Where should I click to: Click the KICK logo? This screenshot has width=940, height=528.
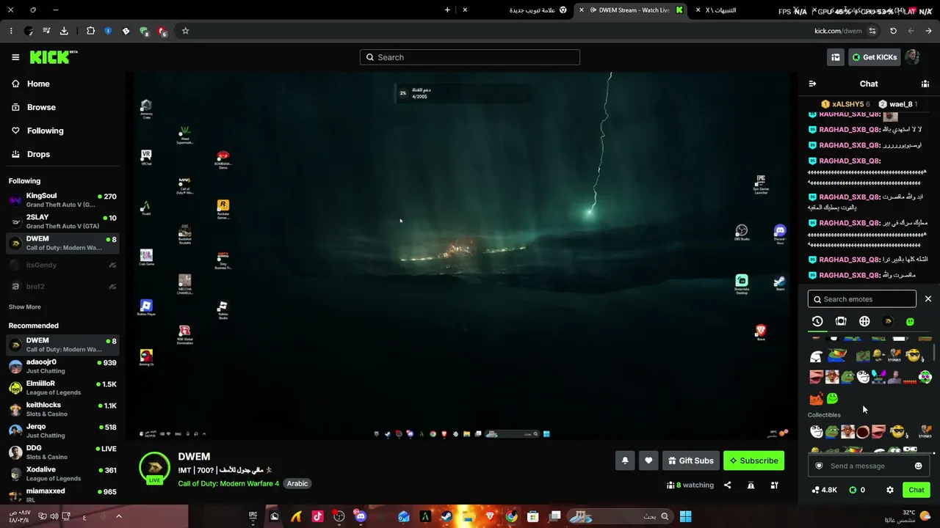(x=54, y=57)
